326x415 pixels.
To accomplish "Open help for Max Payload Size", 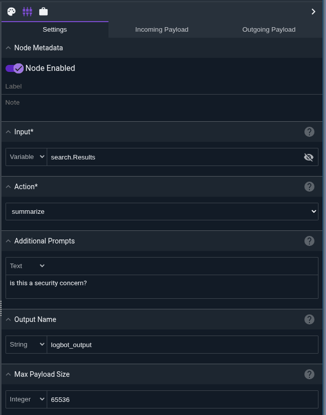I will click(x=309, y=374).
